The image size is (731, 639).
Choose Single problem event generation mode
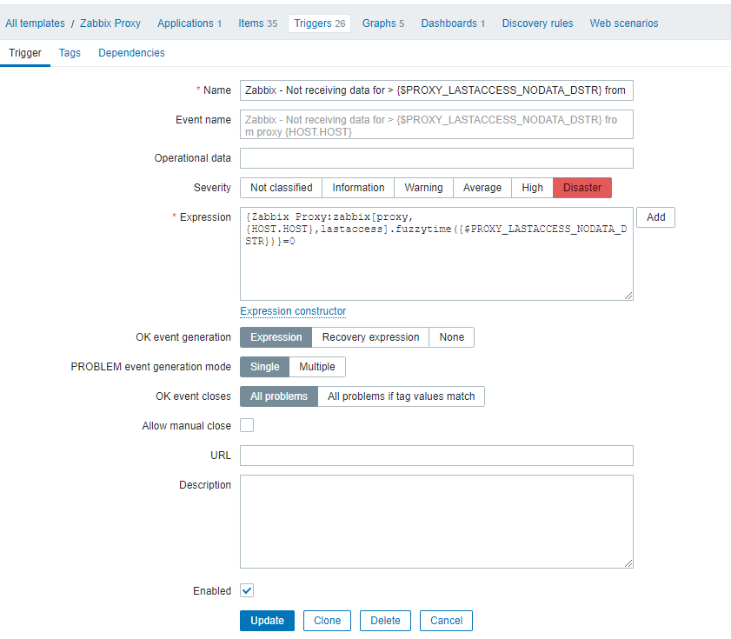click(x=265, y=367)
